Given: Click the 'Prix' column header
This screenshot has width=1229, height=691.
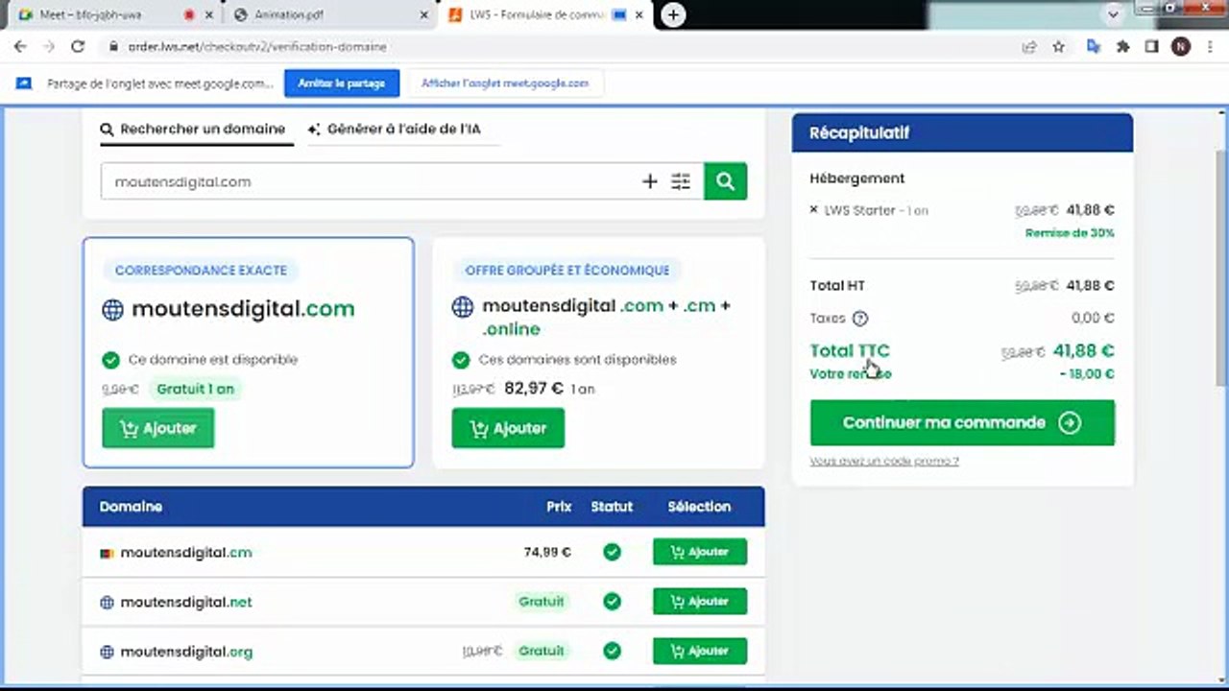Looking at the screenshot, I should click(x=559, y=507).
